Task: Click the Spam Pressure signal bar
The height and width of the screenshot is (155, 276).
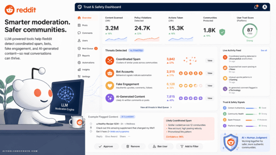Action: click(251, 120)
